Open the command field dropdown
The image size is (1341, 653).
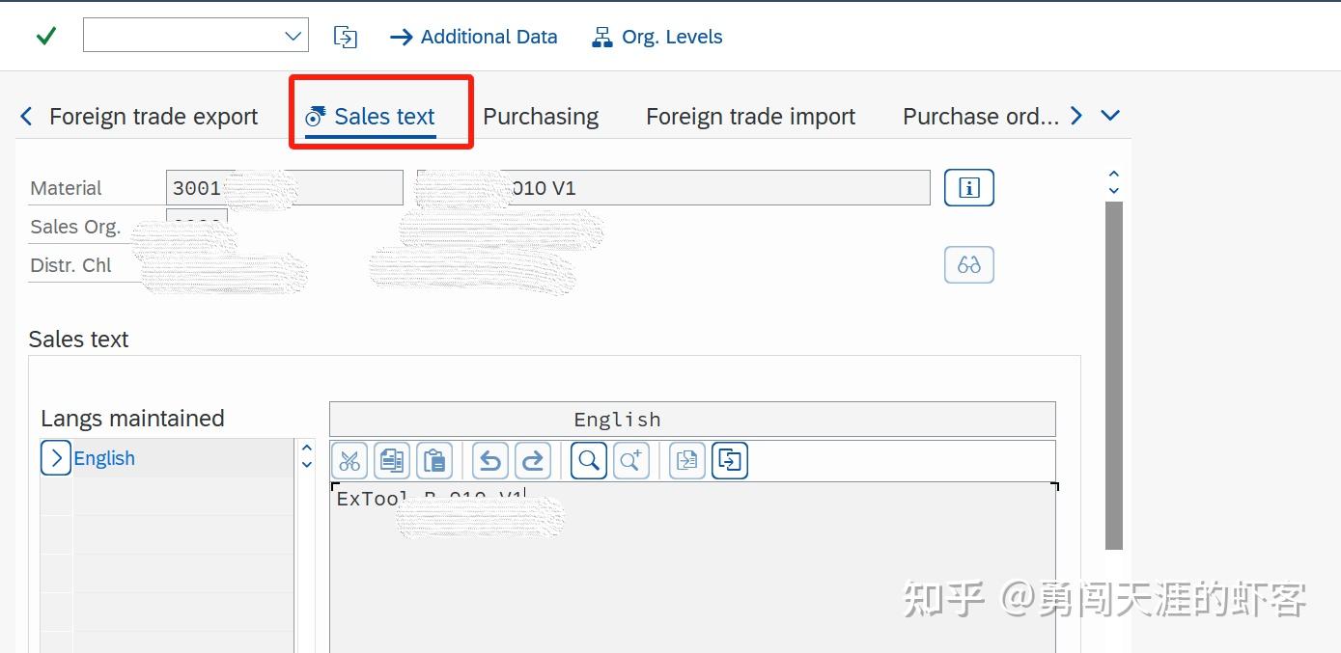click(293, 35)
